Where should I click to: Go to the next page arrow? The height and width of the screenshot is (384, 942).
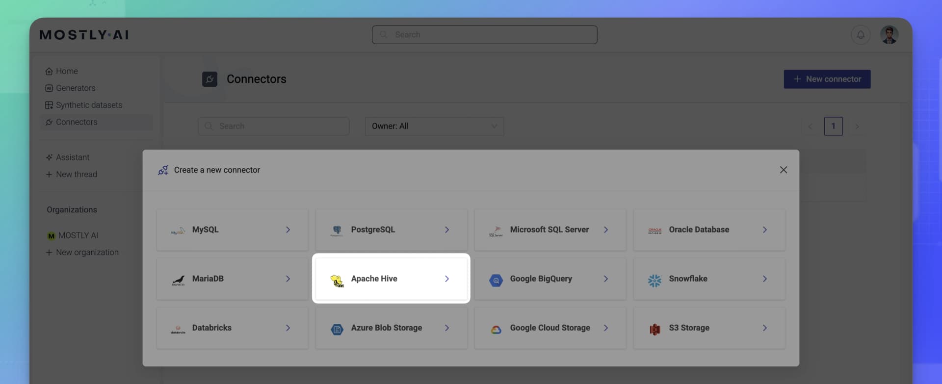[857, 127]
